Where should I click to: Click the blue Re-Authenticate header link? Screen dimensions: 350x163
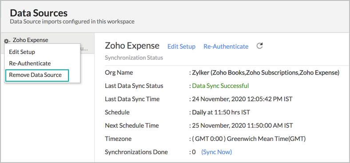tap(226, 46)
